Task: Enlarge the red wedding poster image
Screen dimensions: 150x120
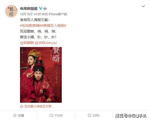Action: 41,75
